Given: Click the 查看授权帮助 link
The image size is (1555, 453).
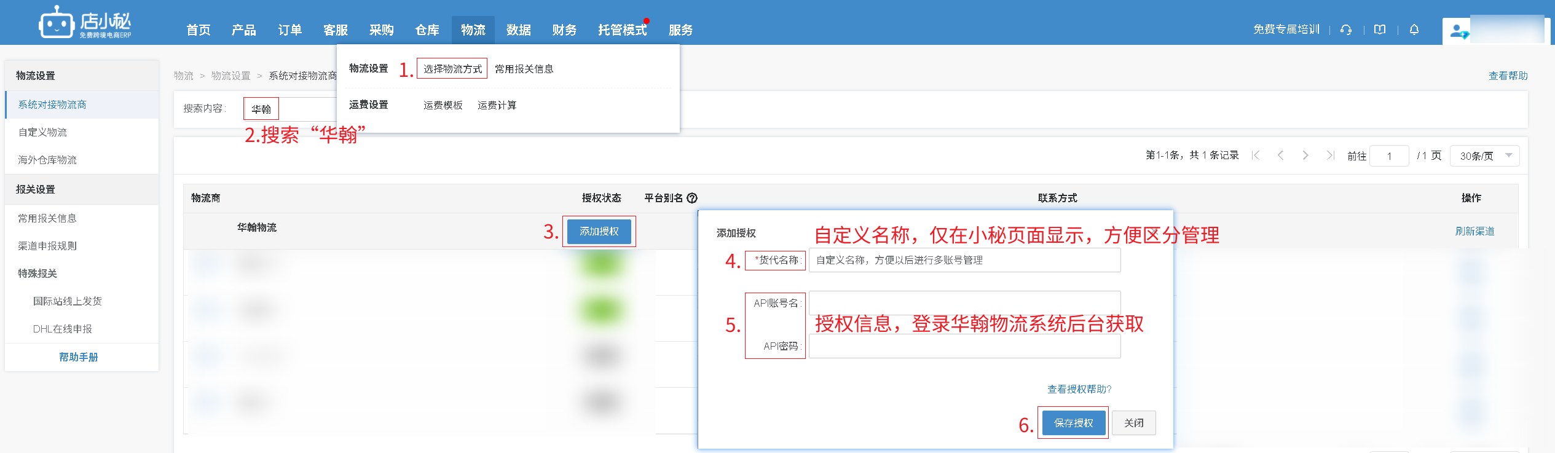Looking at the screenshot, I should [1079, 389].
